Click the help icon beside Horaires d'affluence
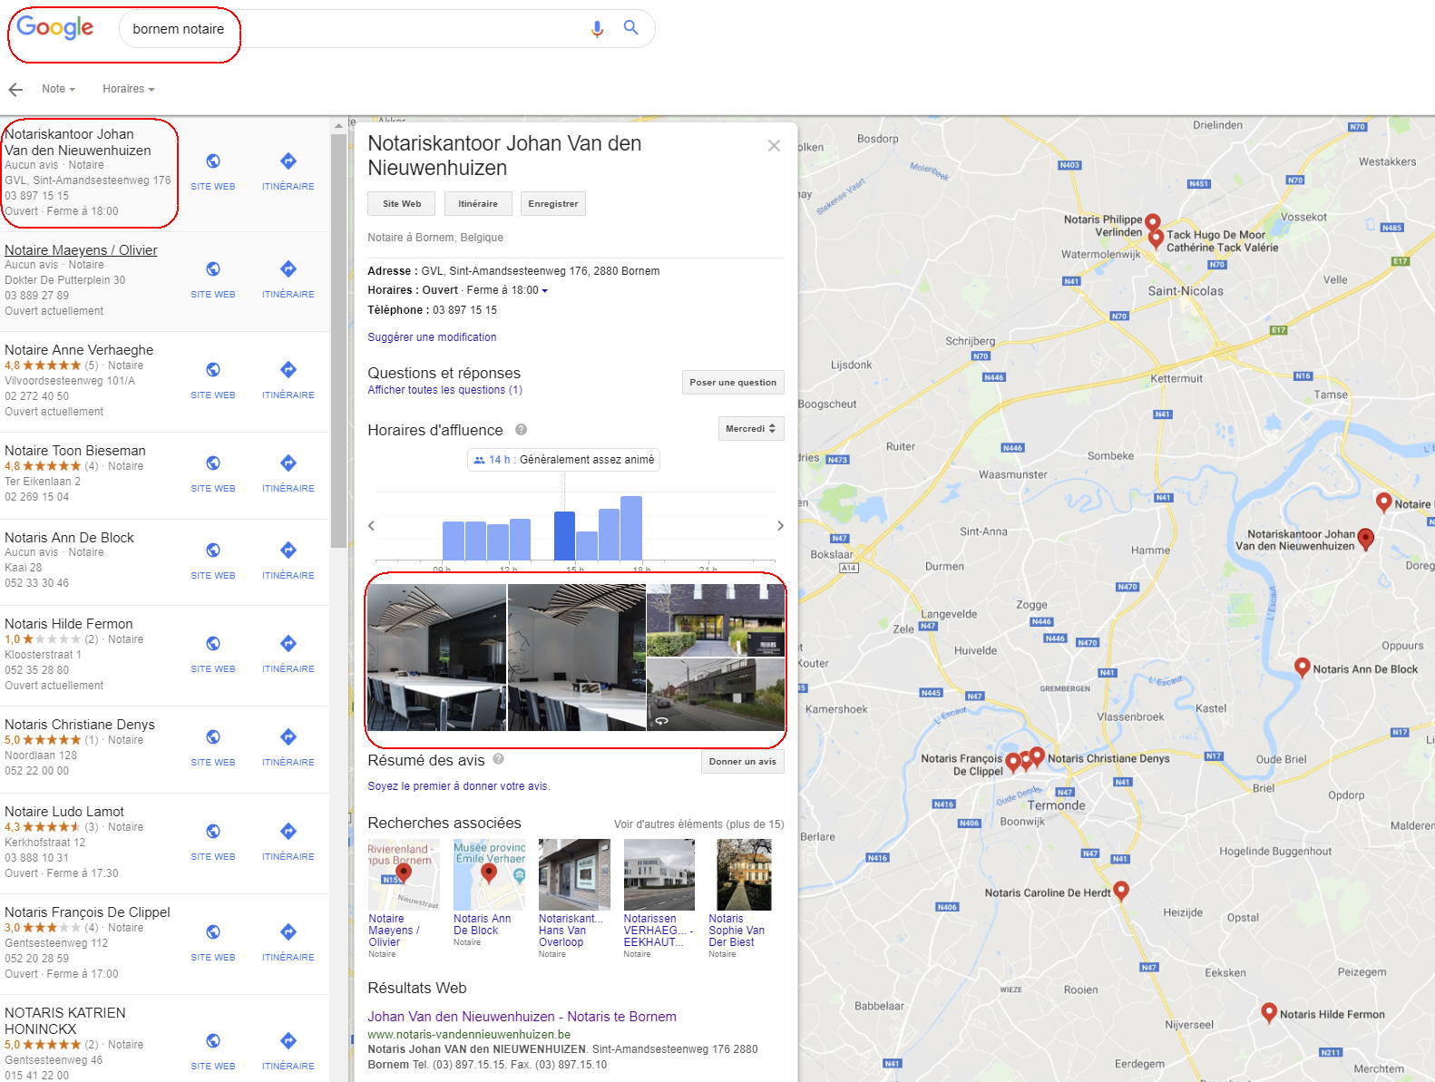1435x1082 pixels. point(522,430)
